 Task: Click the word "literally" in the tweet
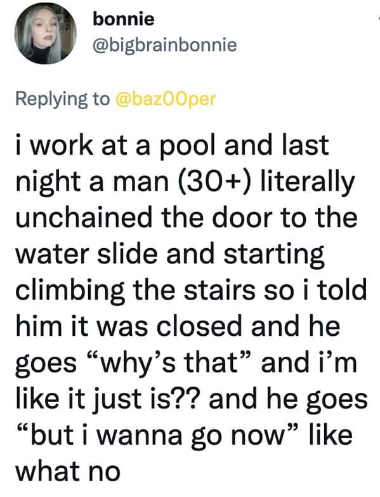coord(308,182)
